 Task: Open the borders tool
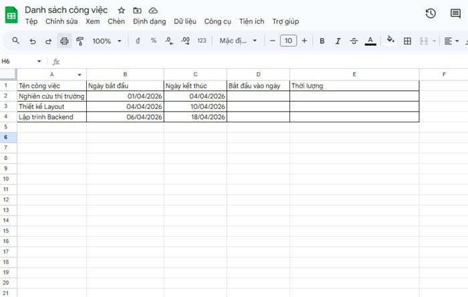tap(407, 41)
